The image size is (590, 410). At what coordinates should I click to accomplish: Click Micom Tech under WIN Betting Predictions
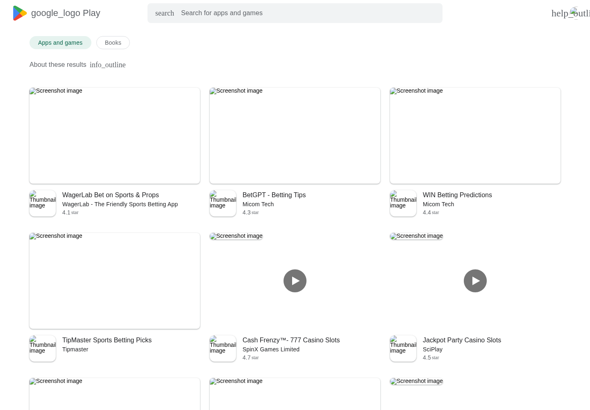pyautogui.click(x=438, y=204)
